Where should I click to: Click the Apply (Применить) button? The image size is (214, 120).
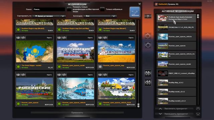coord(77,113)
